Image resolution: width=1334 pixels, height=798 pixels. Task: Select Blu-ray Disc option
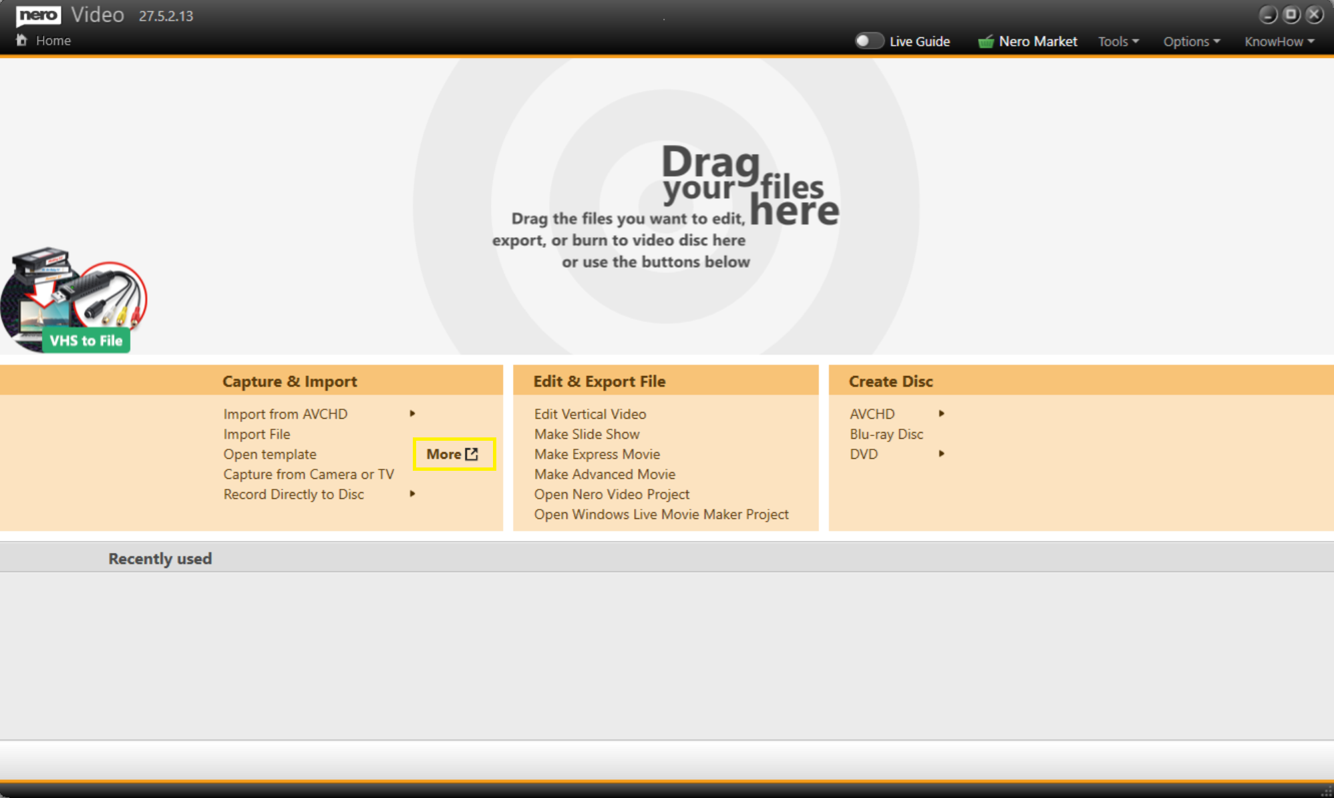886,434
